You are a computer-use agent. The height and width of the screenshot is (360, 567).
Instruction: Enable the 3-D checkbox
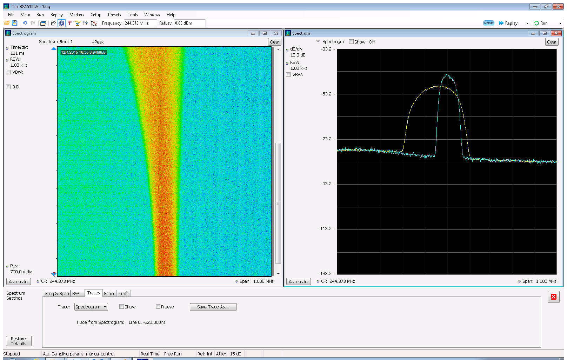(x=8, y=87)
